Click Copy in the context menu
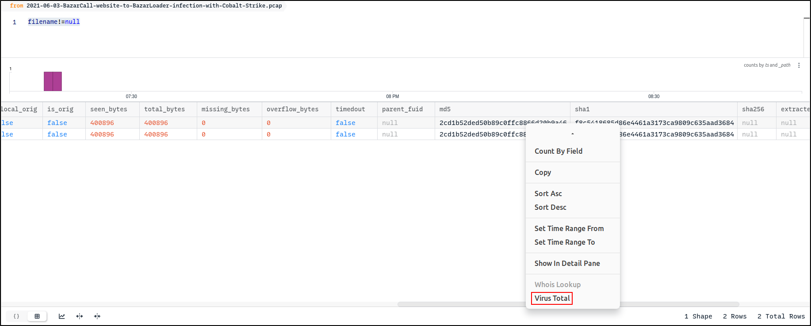Screen dimensions: 811x326 pyautogui.click(x=543, y=172)
